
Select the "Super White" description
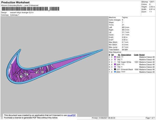point(126,62)
